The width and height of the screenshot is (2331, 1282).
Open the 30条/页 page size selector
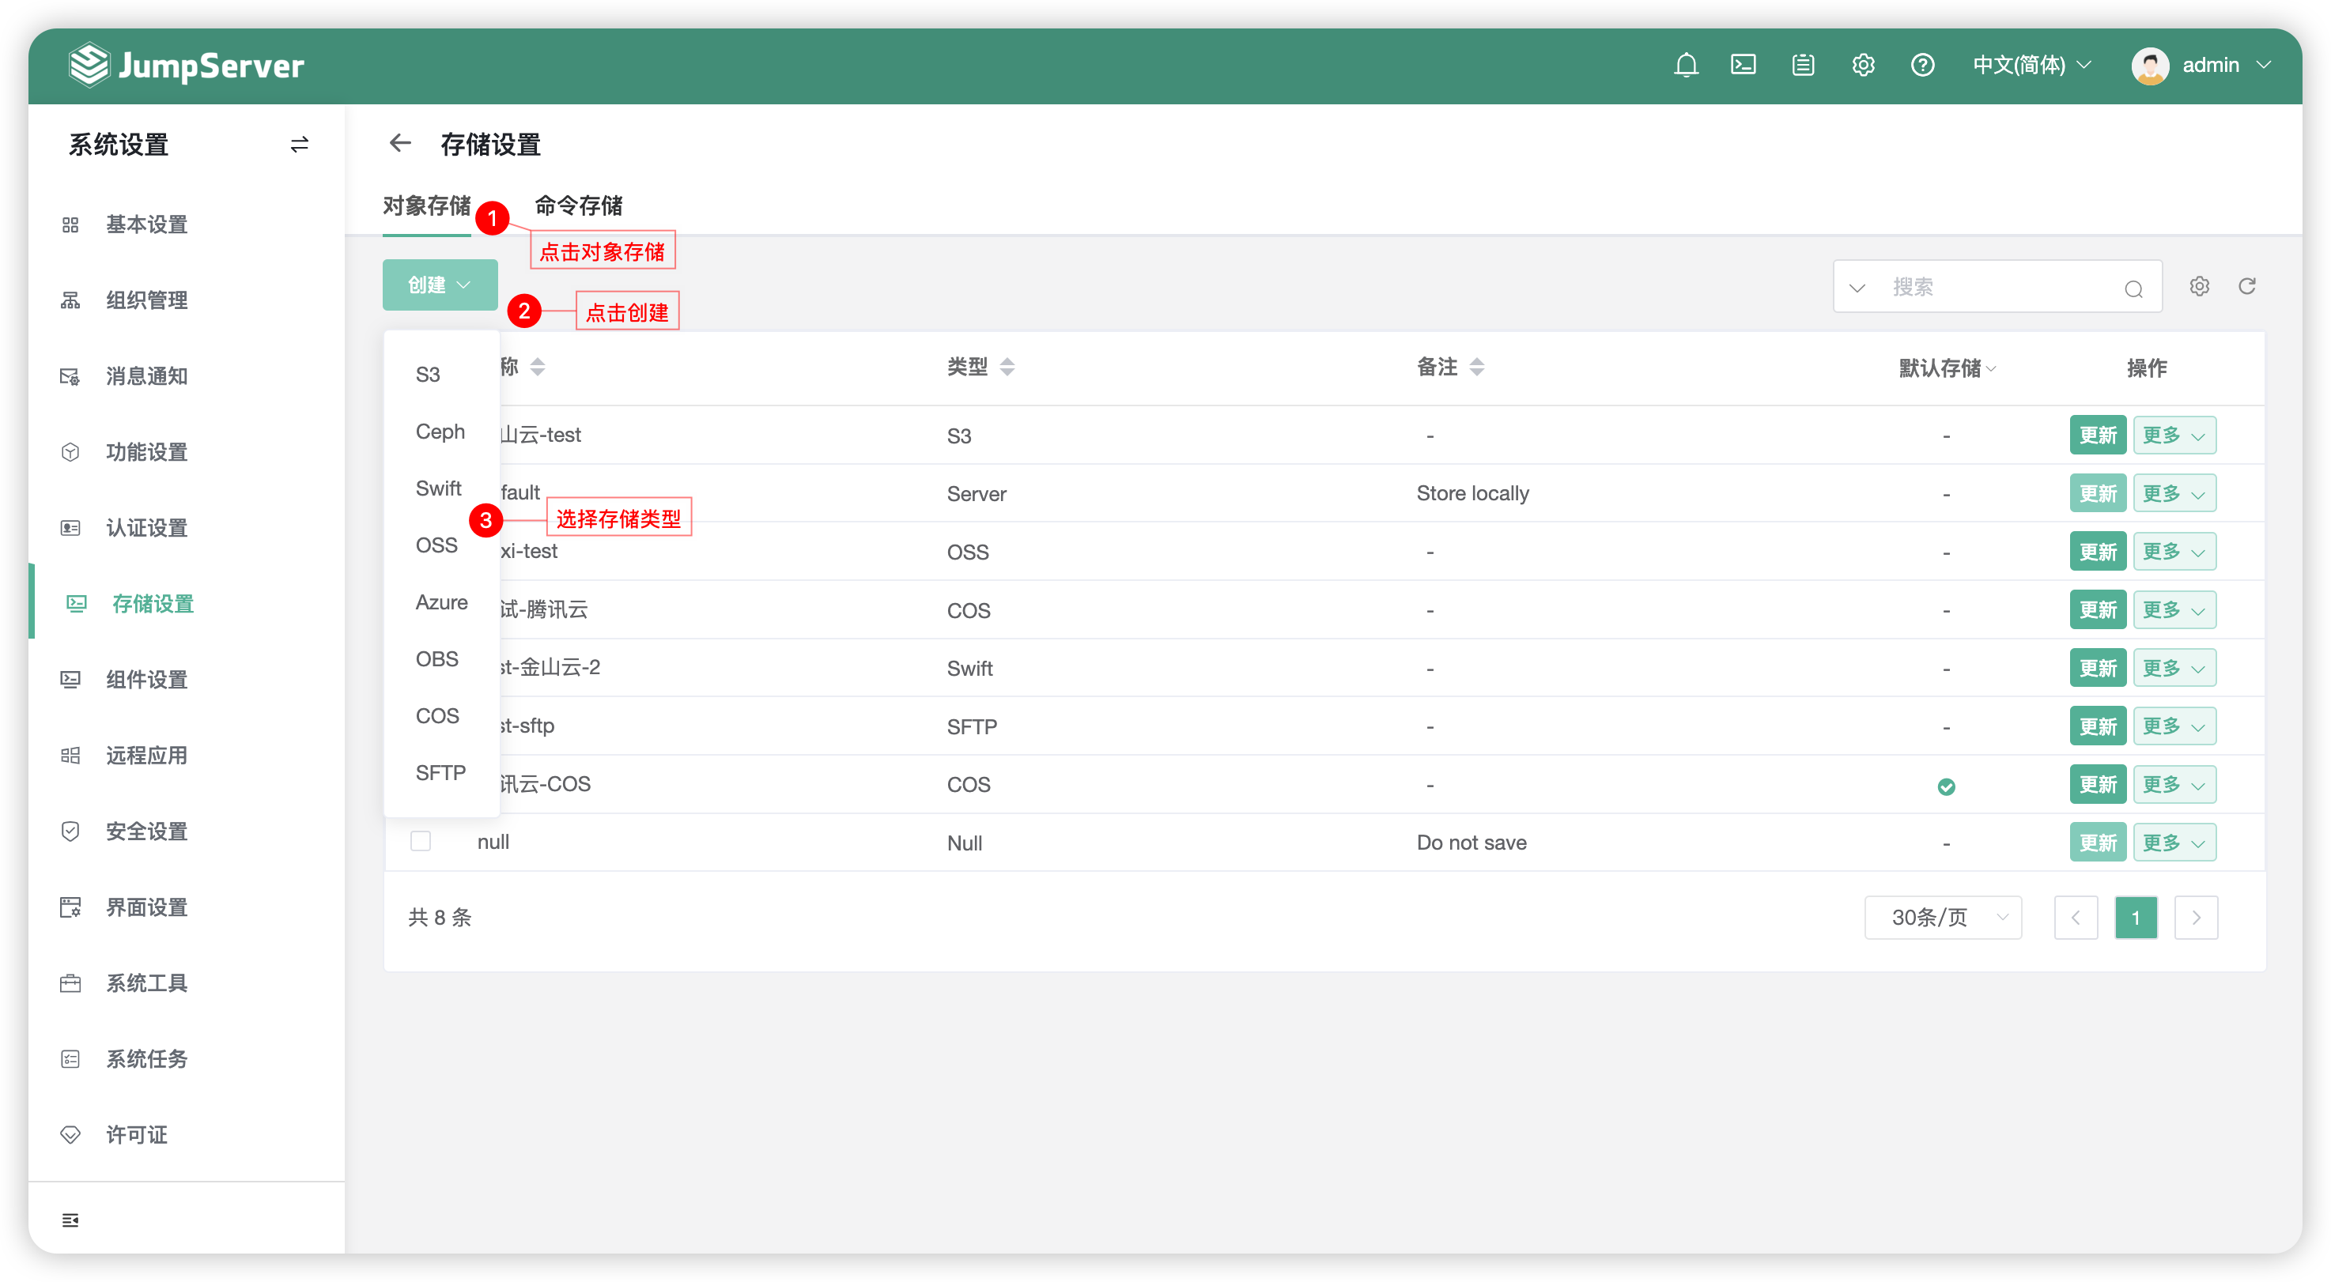click(1943, 918)
